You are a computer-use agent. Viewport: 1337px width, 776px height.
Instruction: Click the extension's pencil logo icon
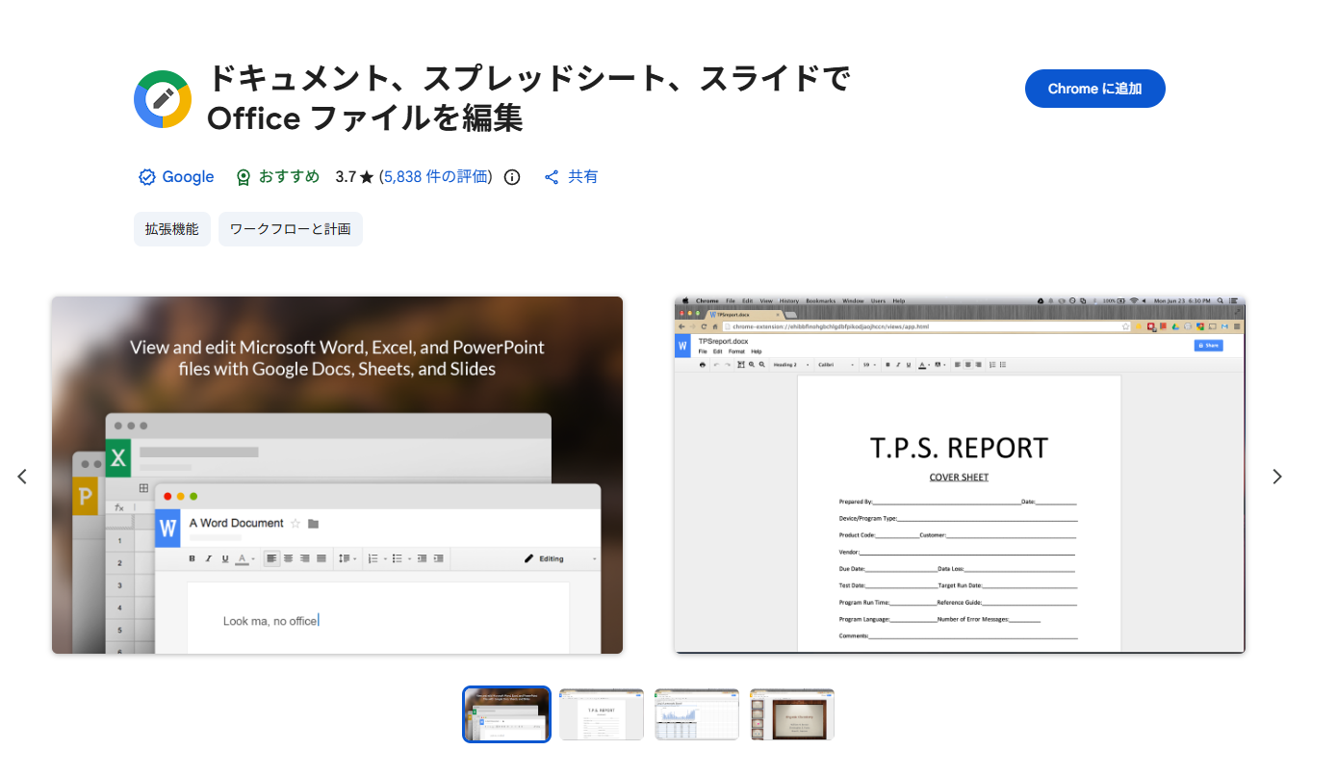(x=163, y=99)
